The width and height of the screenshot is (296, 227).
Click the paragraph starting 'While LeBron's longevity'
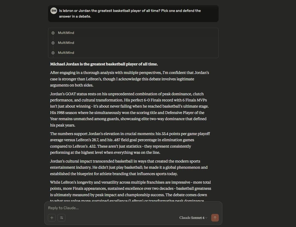point(130,189)
